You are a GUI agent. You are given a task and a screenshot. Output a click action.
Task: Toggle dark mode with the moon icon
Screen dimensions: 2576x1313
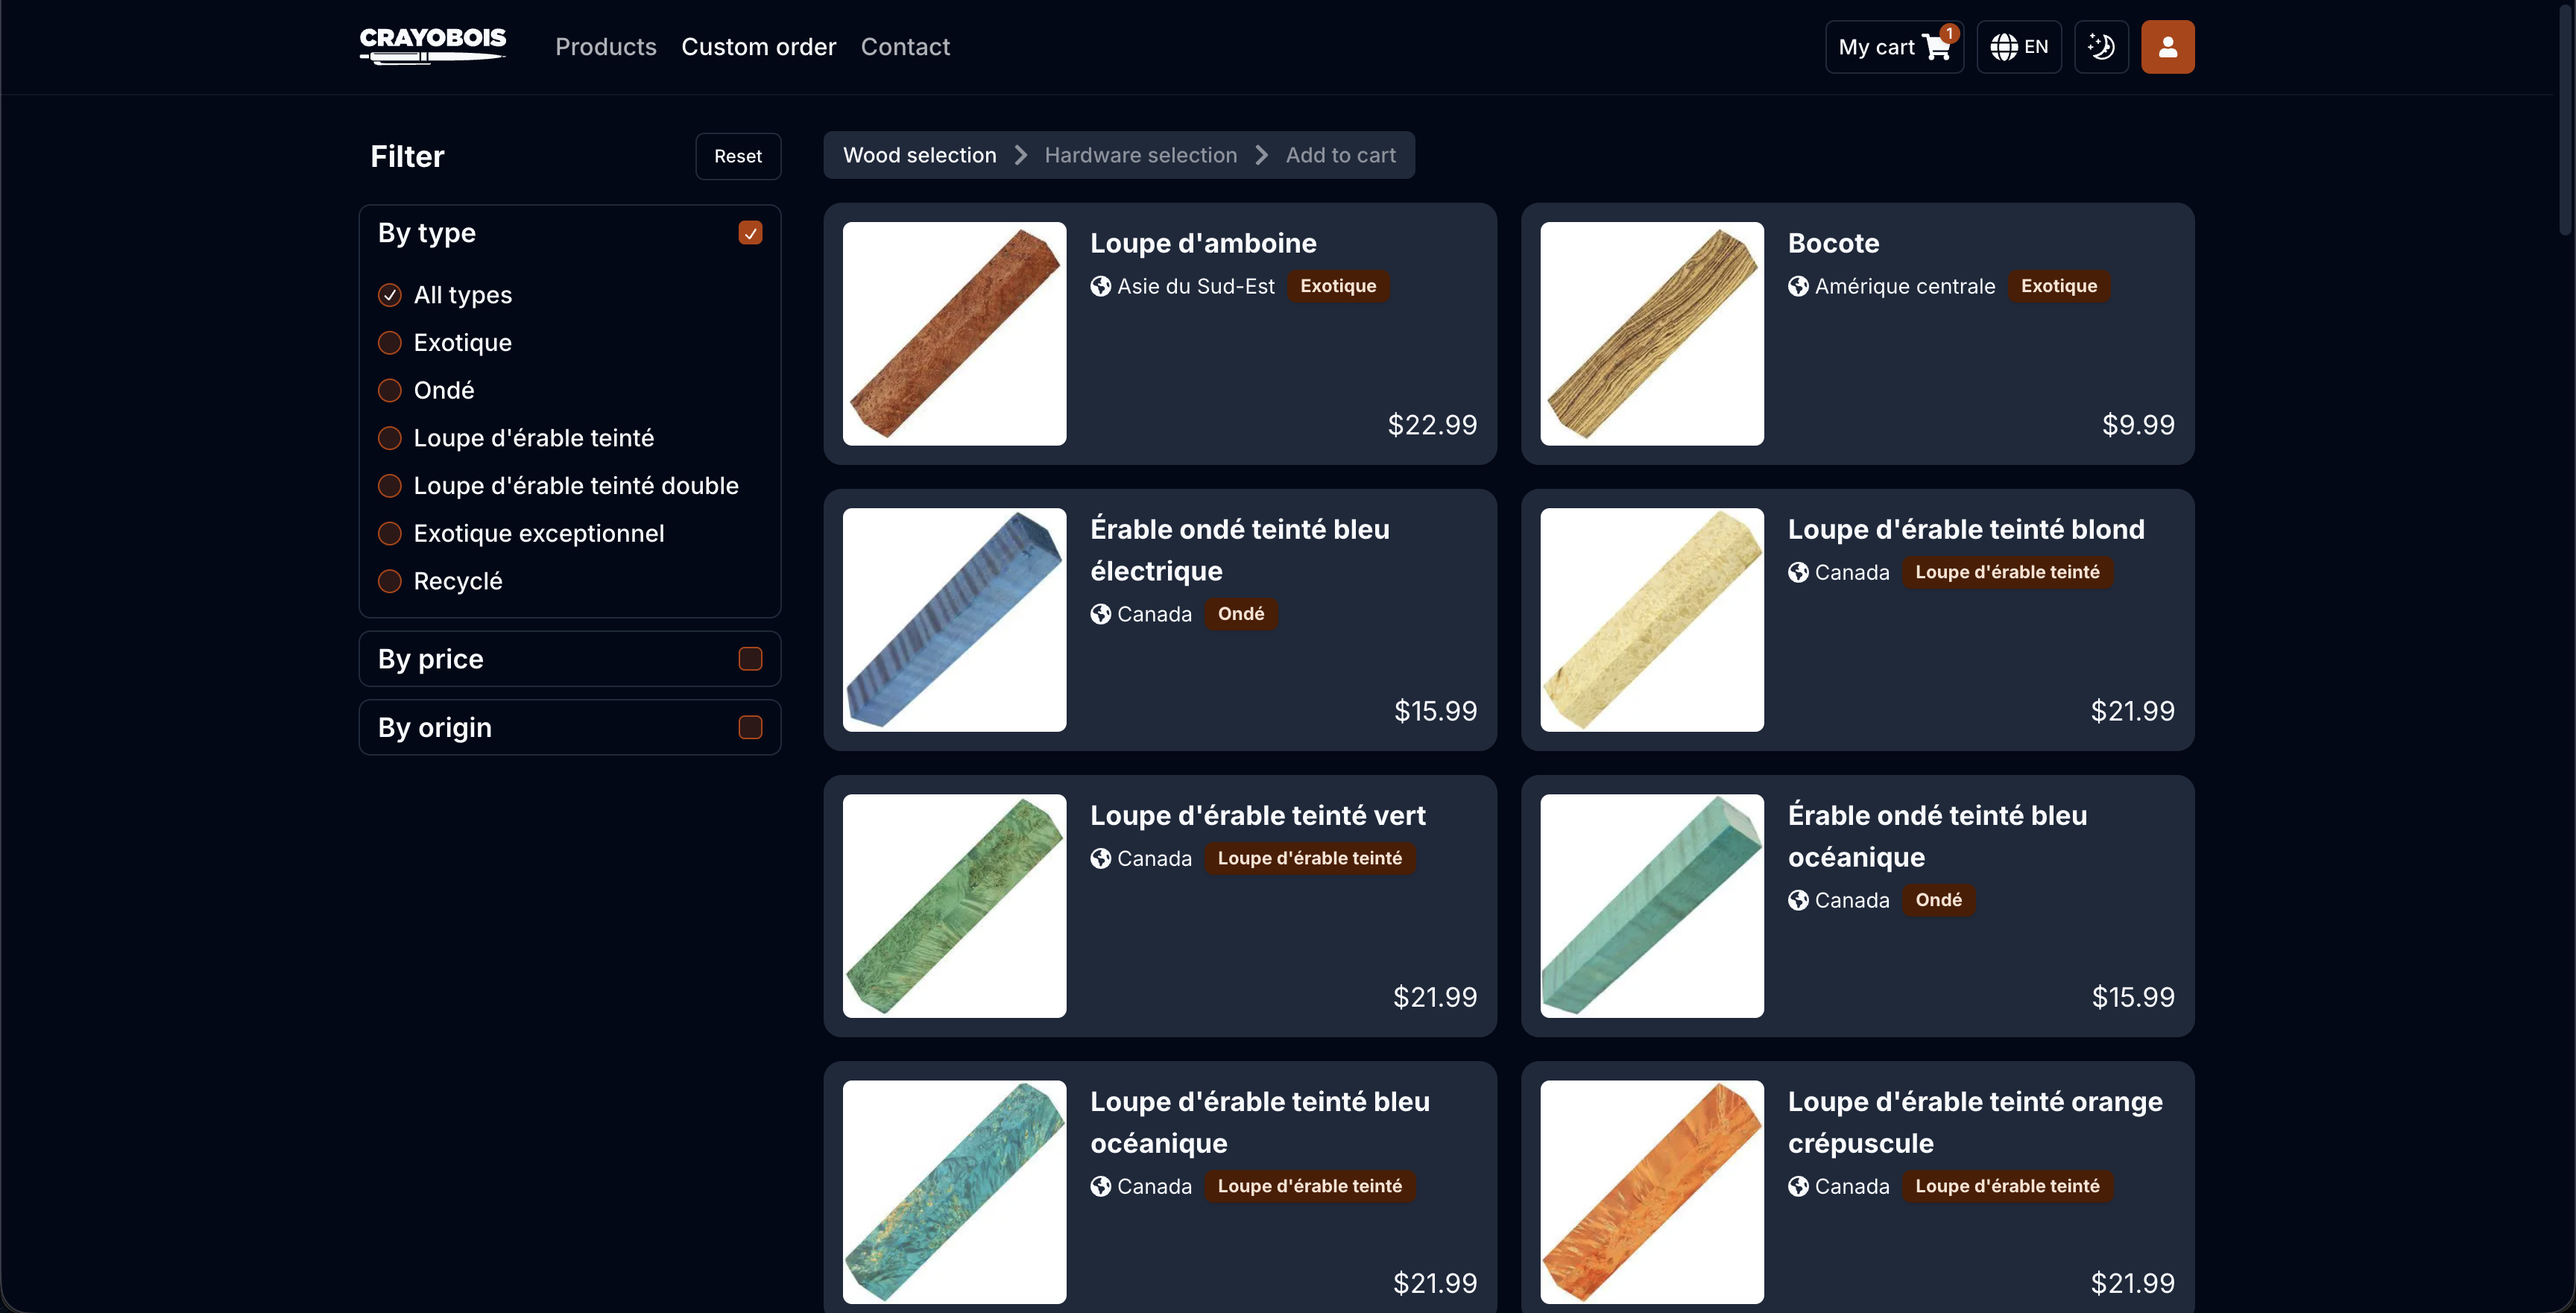click(x=2101, y=46)
